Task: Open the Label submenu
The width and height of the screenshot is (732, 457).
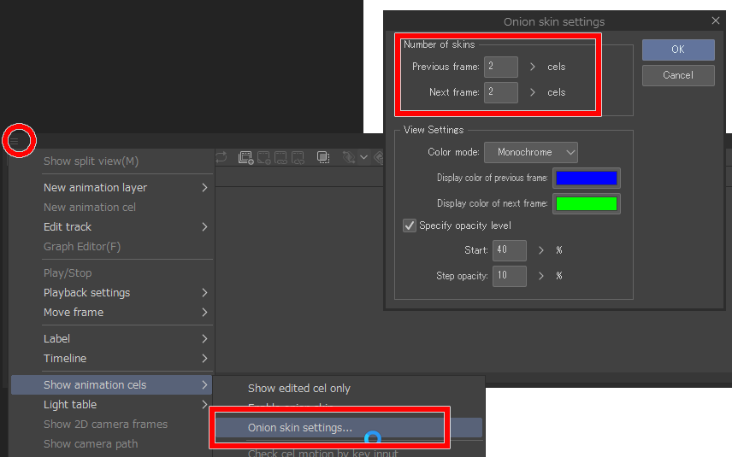Action: pyautogui.click(x=111, y=338)
